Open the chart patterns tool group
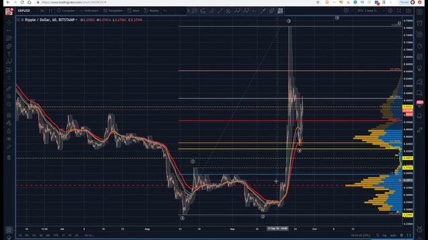 coord(9,62)
